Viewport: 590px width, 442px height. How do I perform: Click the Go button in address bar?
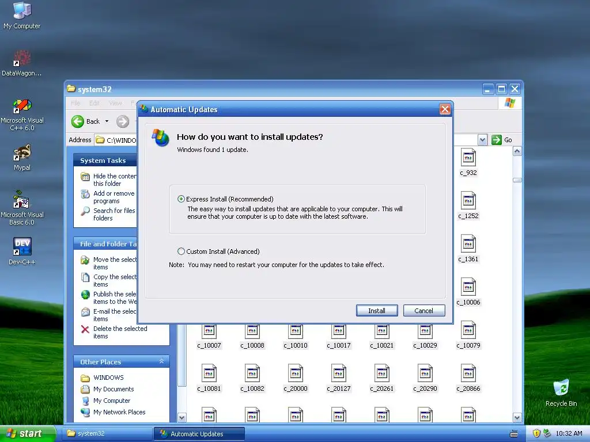pos(502,140)
